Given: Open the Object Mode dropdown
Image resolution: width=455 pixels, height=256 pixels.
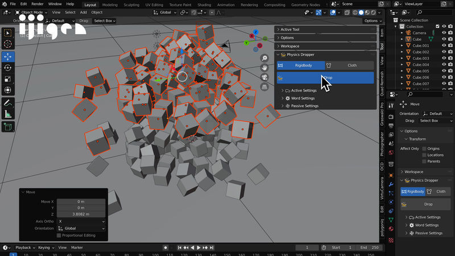Looking at the screenshot, I should (x=31, y=13).
